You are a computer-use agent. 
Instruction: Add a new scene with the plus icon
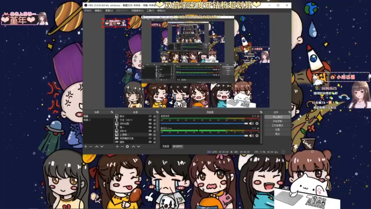click(x=86, y=147)
